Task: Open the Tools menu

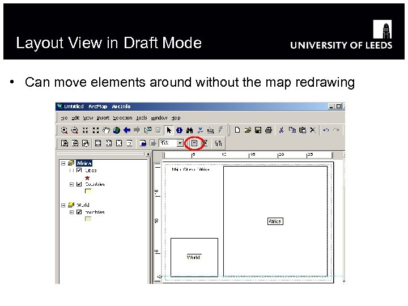Action: click(x=142, y=118)
